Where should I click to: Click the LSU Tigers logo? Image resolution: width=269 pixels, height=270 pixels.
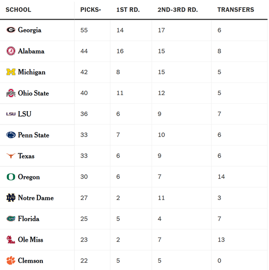click(11, 114)
